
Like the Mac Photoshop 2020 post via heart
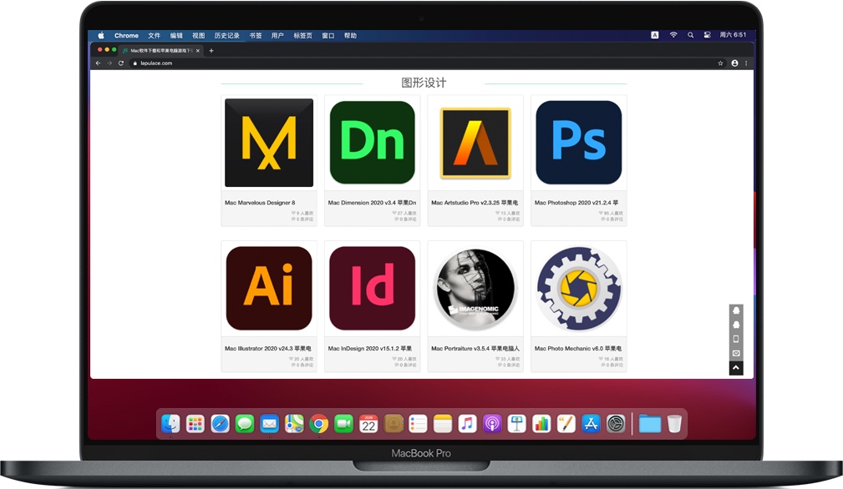(604, 213)
